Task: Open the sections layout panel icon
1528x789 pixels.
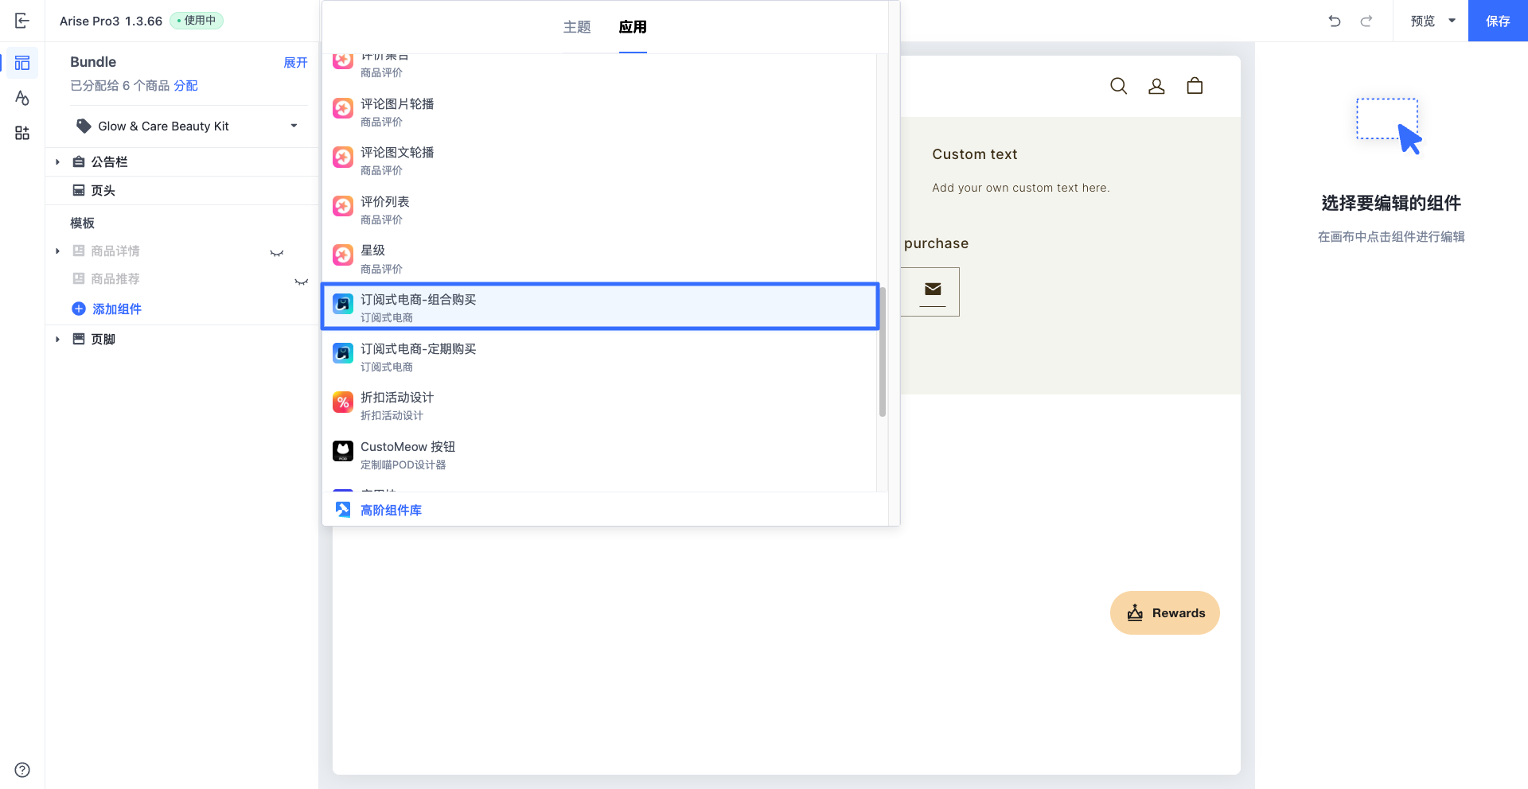Action: 22,63
